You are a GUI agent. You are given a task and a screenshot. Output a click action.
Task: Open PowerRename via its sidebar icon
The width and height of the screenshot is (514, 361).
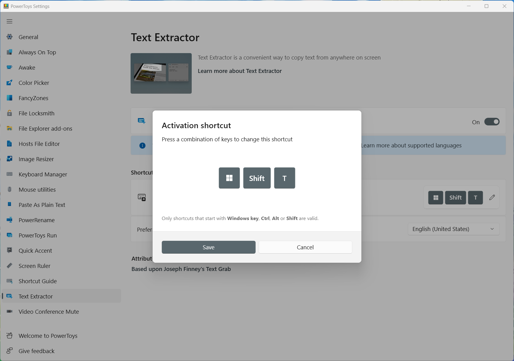[x=9, y=220]
